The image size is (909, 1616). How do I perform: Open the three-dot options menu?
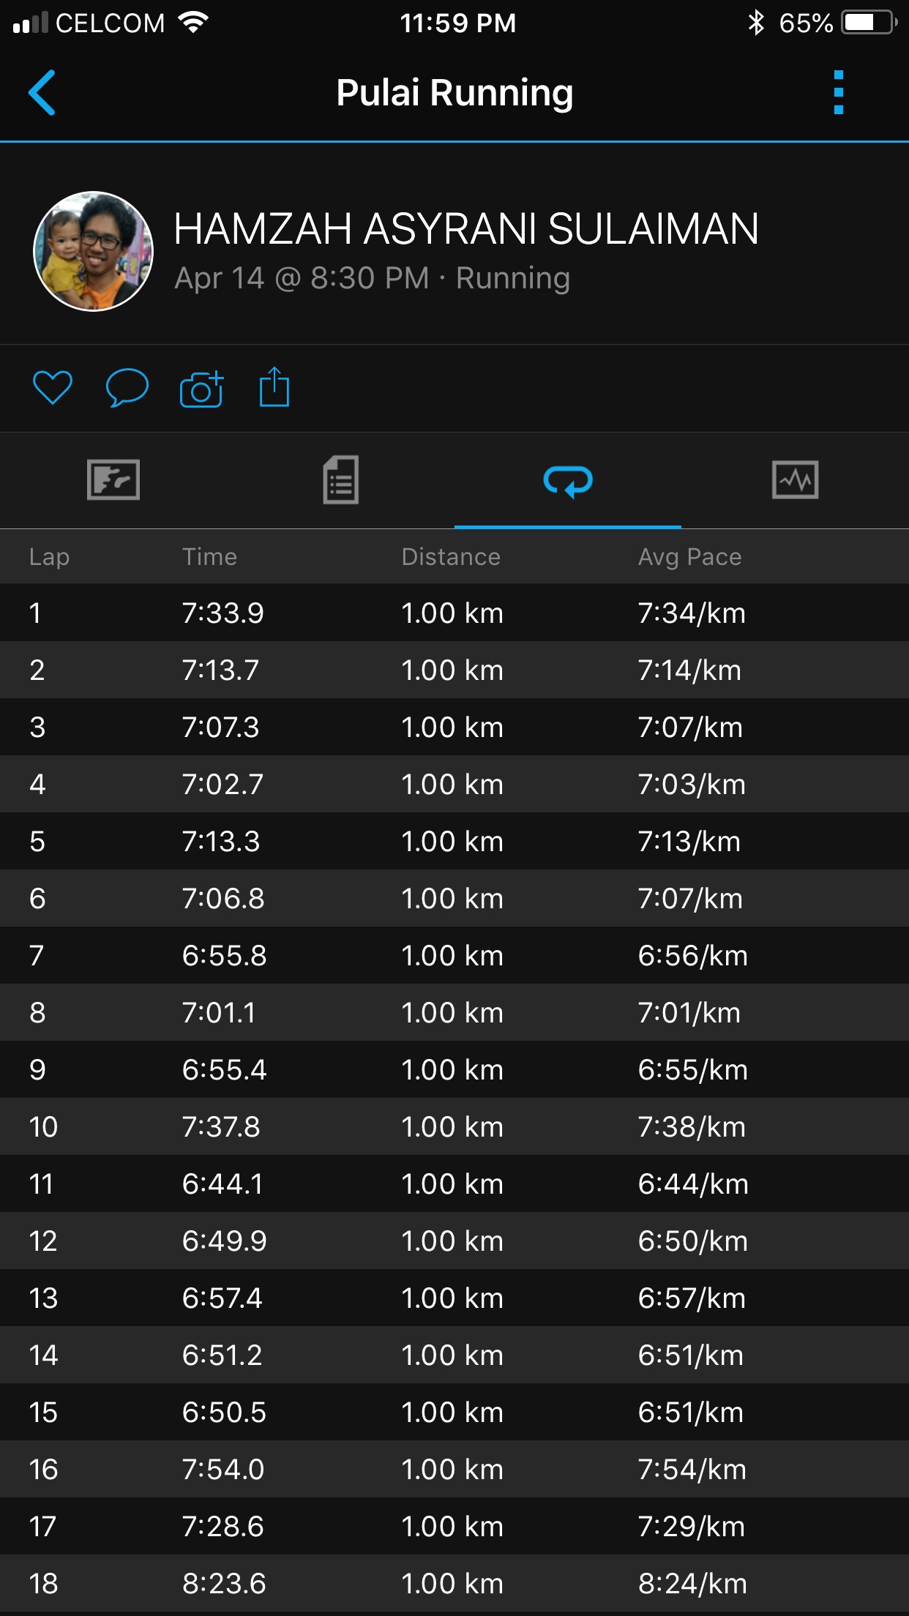[x=839, y=93]
